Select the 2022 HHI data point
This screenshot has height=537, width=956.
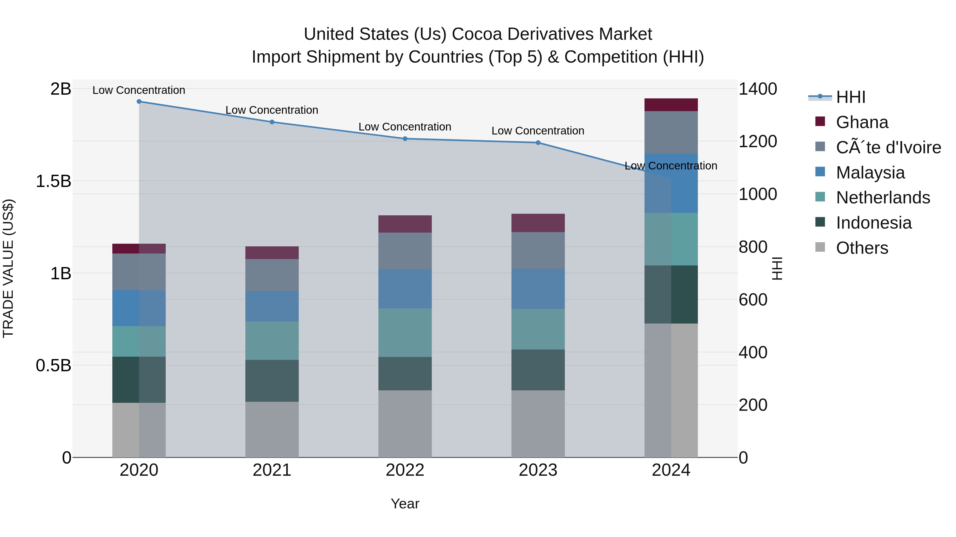point(405,139)
